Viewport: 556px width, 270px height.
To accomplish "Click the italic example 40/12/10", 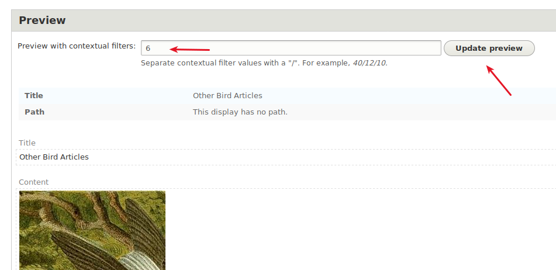I will click(x=369, y=63).
